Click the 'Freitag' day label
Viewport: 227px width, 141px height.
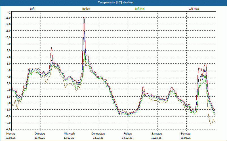[x=127, y=134]
